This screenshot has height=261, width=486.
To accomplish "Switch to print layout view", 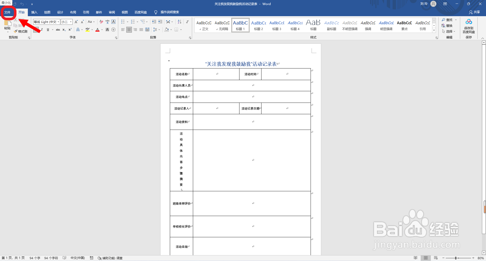I will tap(426, 258).
